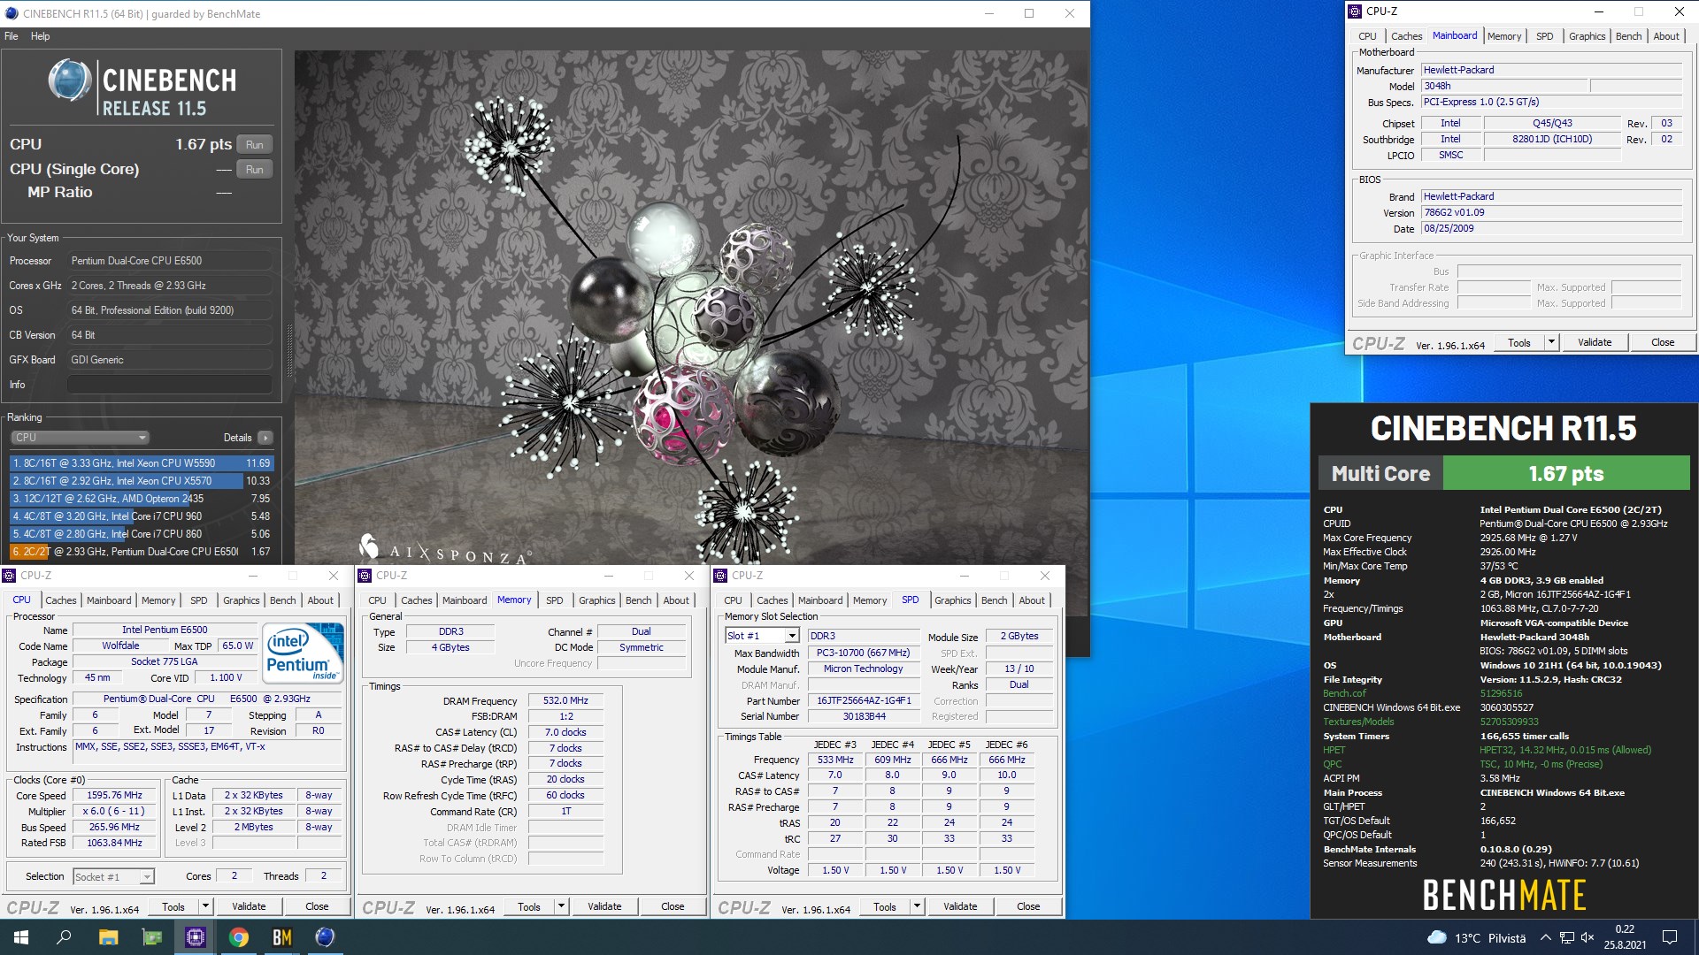Click the Intel Pentium logo in CPU-Z
The height and width of the screenshot is (955, 1699).
point(302,653)
